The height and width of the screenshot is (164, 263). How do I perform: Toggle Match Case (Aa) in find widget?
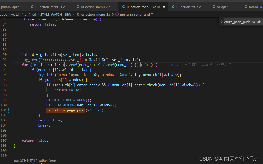(x=253, y=22)
